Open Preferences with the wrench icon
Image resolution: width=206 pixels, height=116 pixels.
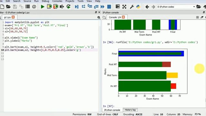(132, 6)
